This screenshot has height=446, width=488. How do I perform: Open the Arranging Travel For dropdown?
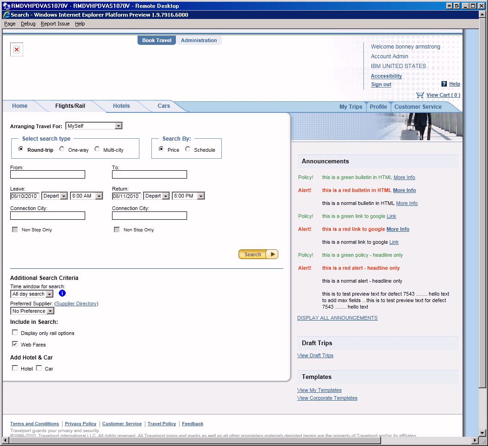coord(119,126)
